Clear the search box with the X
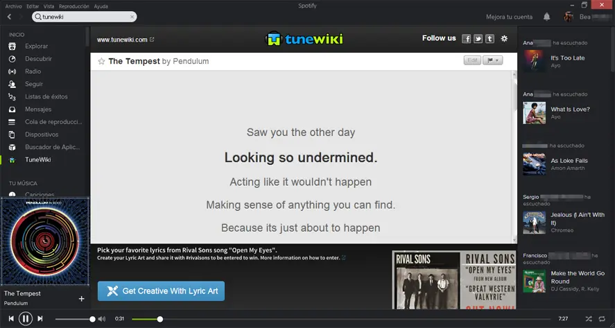The height and width of the screenshot is (328, 615). (132, 17)
